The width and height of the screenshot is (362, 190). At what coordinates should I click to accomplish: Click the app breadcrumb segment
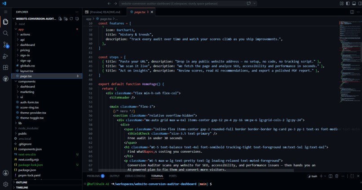(x=88, y=19)
